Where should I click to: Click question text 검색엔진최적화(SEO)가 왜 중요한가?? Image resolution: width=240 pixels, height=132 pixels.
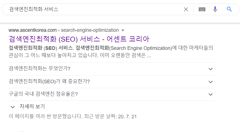(x=49, y=81)
